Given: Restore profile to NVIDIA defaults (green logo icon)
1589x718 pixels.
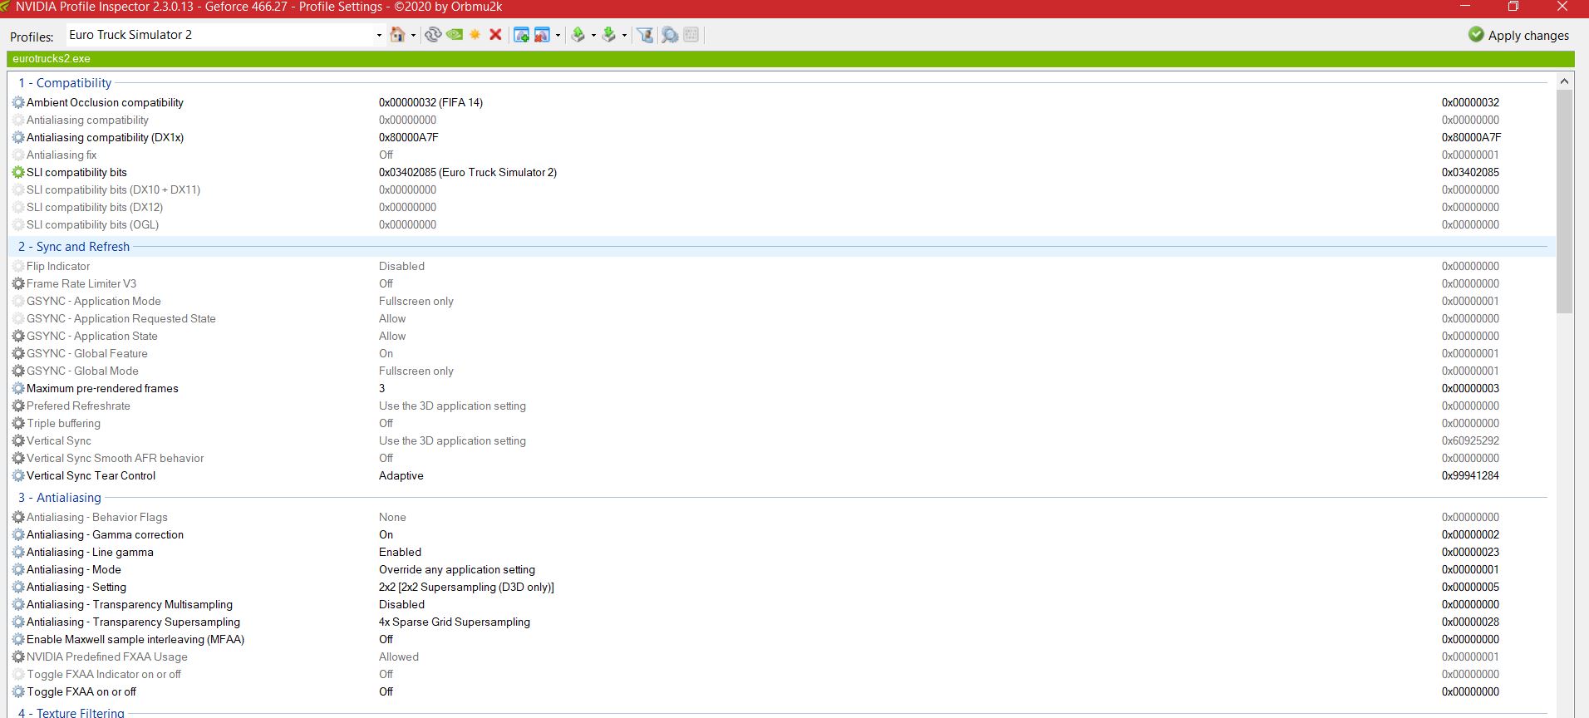Looking at the screenshot, I should click(x=454, y=35).
